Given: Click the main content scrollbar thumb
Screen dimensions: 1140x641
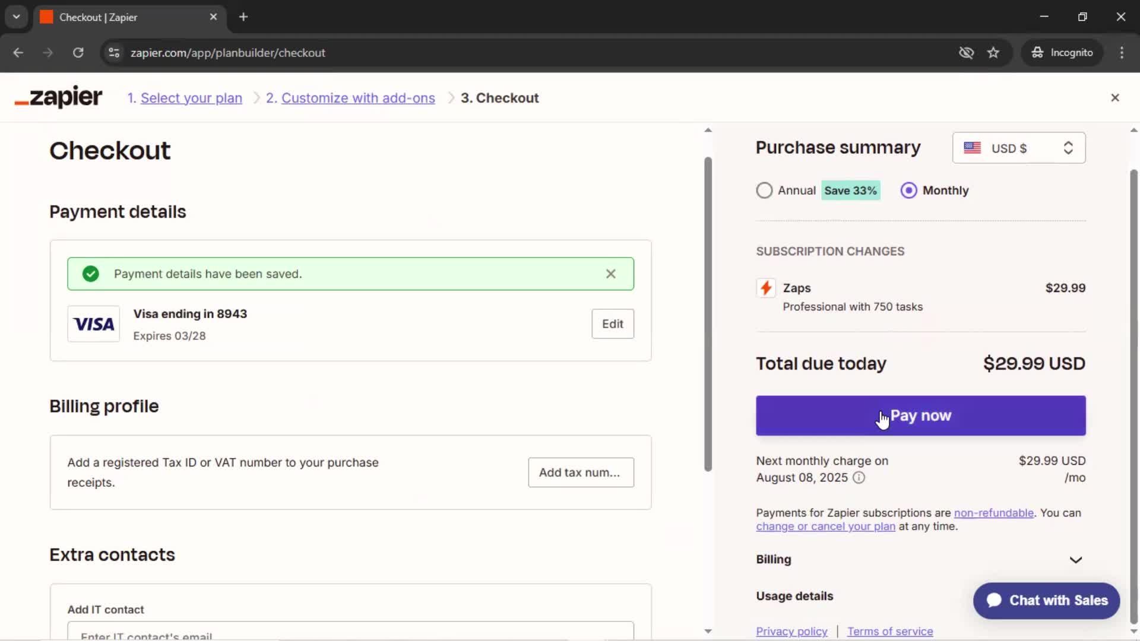Looking at the screenshot, I should tap(708, 315).
